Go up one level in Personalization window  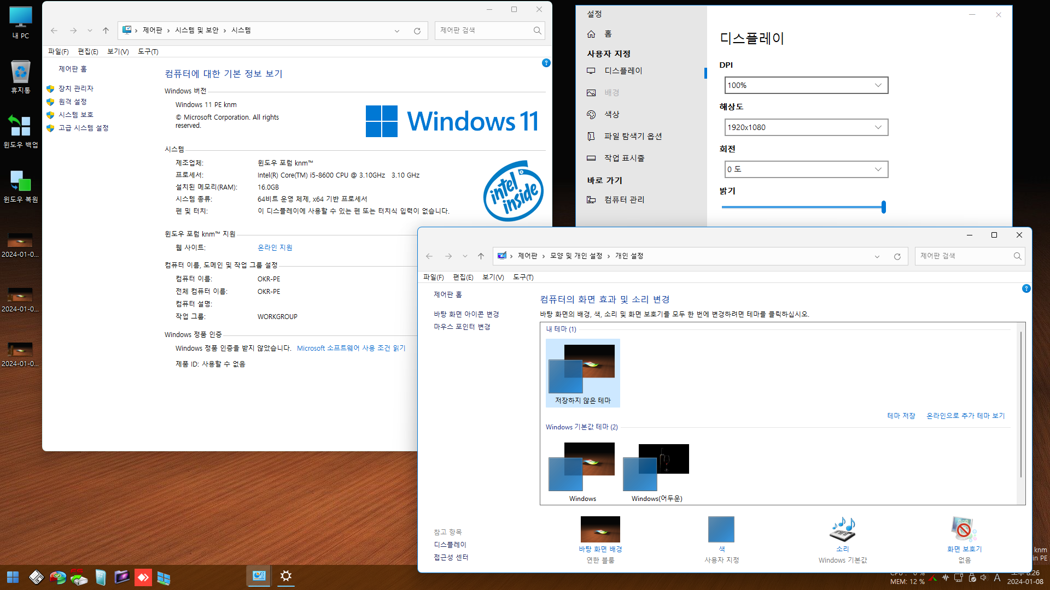click(481, 256)
